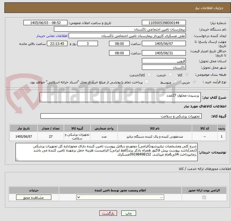Screen dimensions: 231x221
Task: Click the buyer notes text area
Action: [106, 152]
